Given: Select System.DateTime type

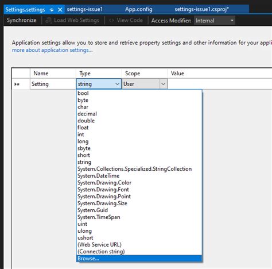Looking at the screenshot, I should pyautogui.click(x=139, y=176).
